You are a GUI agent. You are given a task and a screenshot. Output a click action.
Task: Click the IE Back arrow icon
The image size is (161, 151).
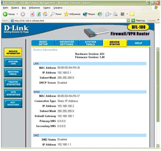tap(5, 14)
